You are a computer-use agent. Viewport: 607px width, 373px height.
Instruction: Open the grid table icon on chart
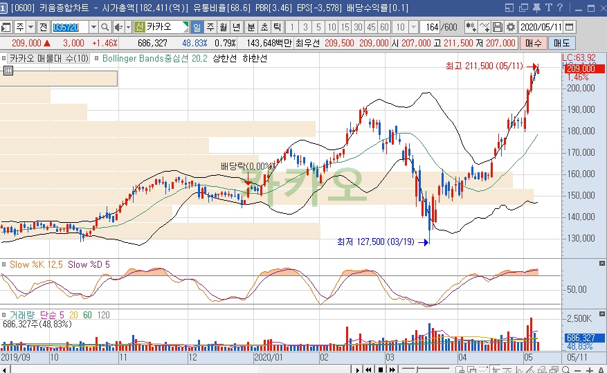[8, 71]
